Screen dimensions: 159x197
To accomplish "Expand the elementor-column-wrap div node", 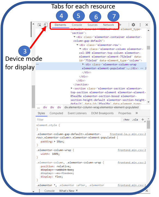I will (83, 64).
